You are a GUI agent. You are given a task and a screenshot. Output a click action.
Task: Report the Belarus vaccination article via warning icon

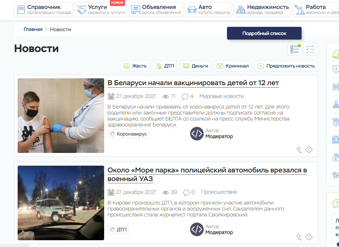[x=309, y=150]
